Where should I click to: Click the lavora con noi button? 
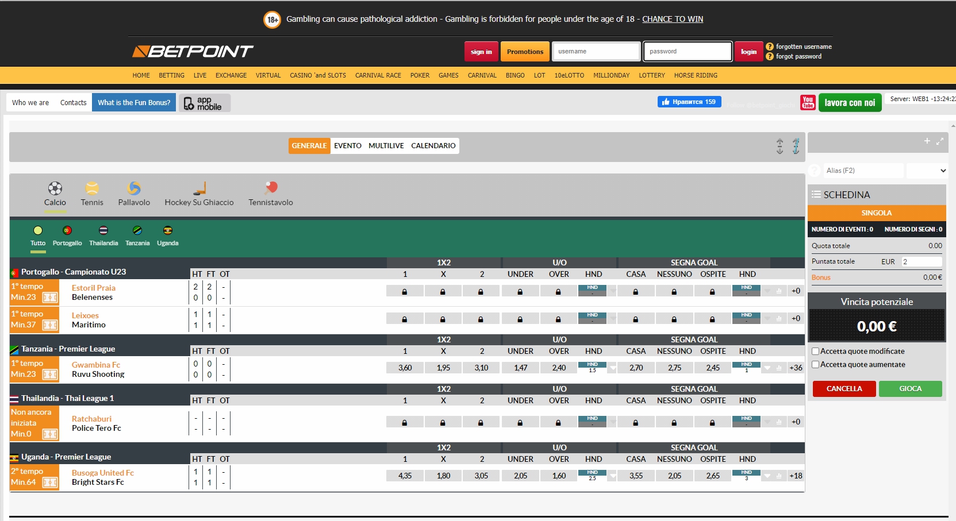click(850, 103)
